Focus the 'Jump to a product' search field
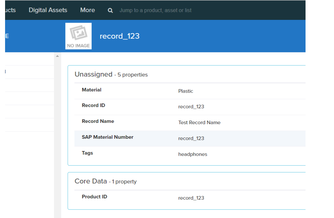 155,10
